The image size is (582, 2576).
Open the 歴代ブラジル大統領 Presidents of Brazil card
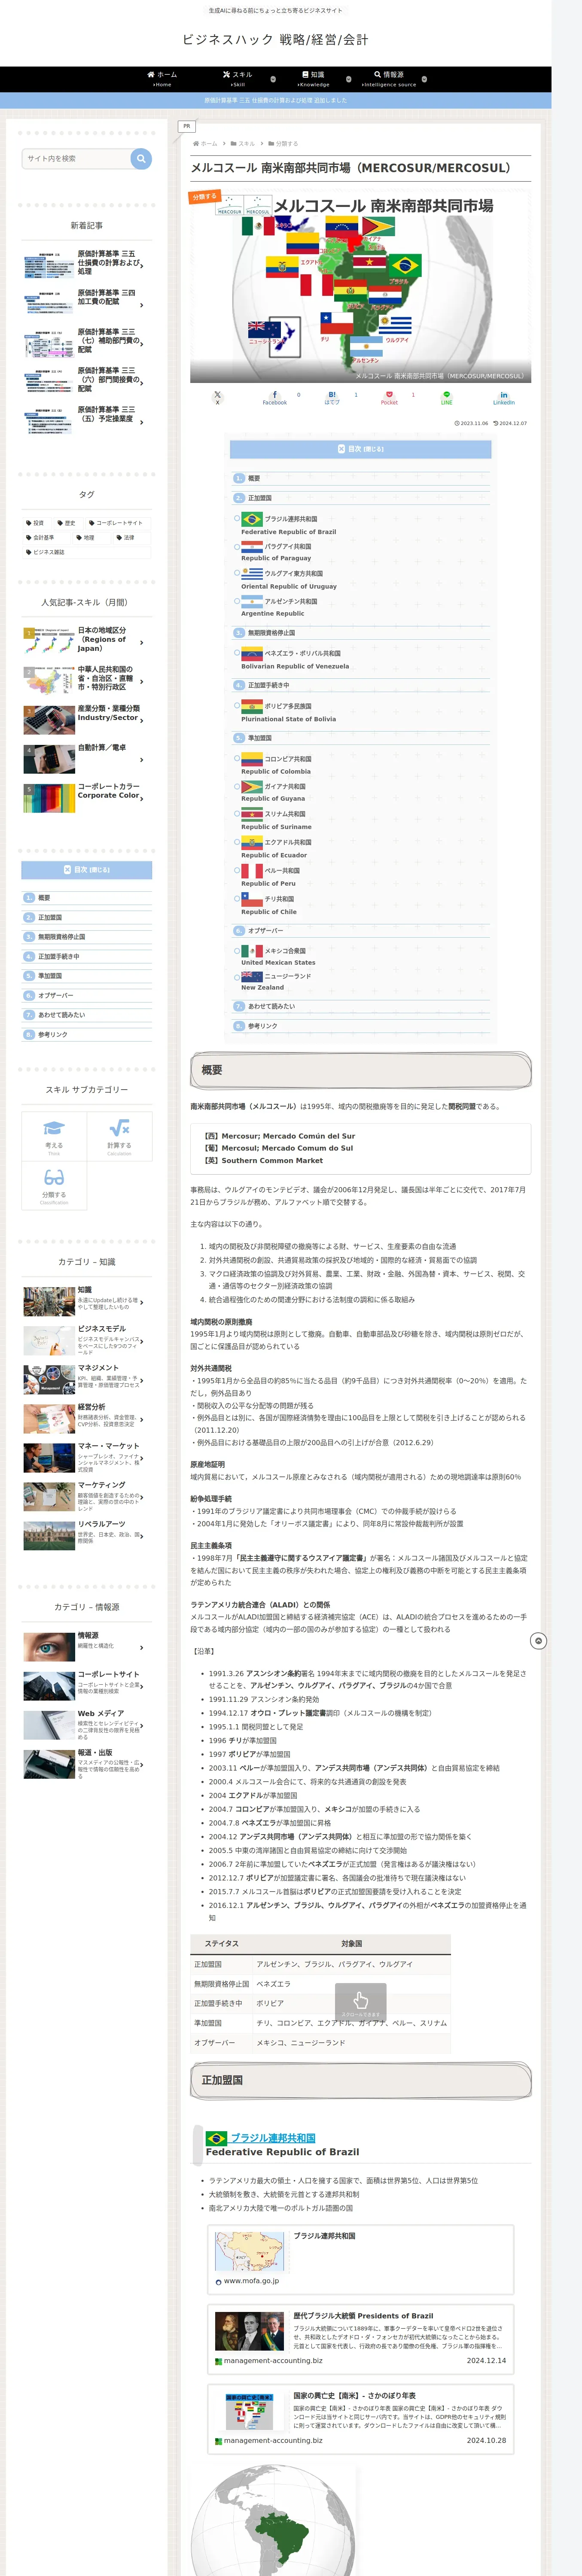tap(360, 2339)
